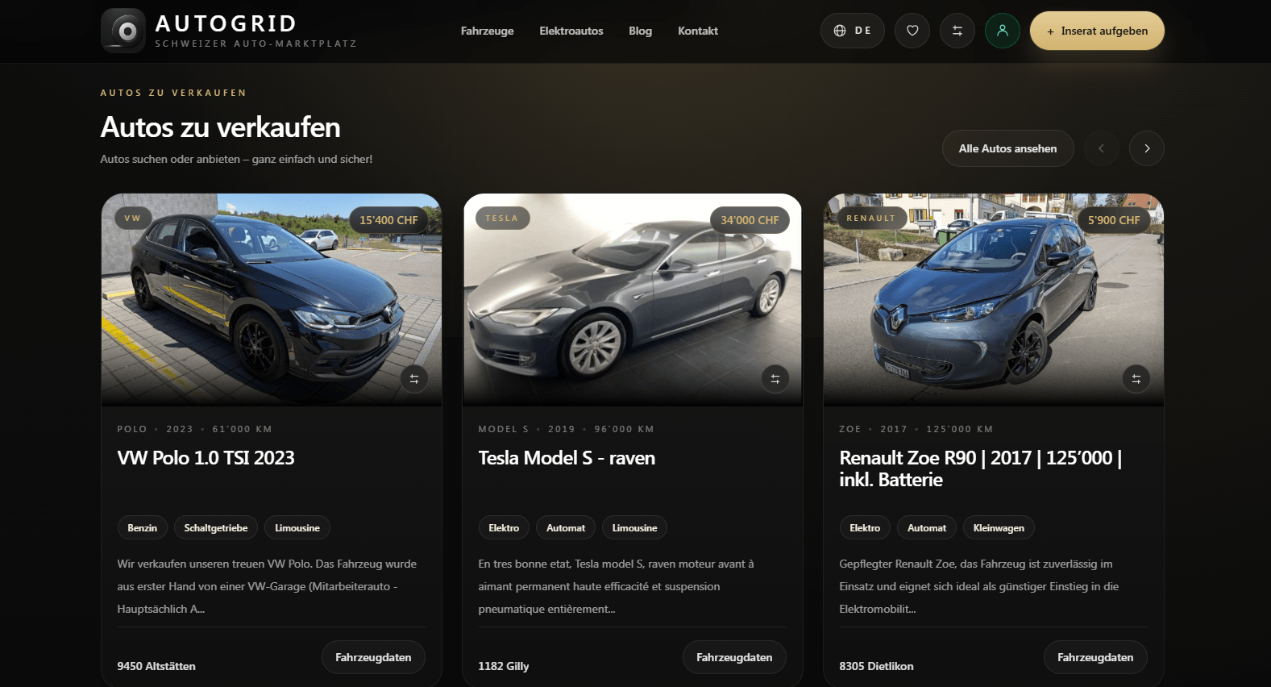Viewport: 1271px width, 687px height.
Task: Click the 5'900 CHF price tag
Action: (1114, 220)
